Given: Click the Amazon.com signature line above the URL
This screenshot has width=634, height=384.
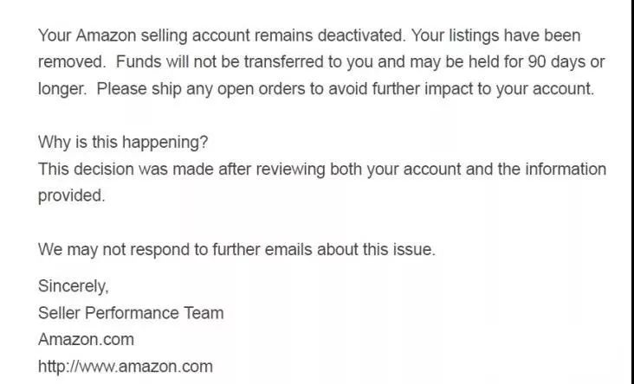Looking at the screenshot, I should (x=86, y=339).
